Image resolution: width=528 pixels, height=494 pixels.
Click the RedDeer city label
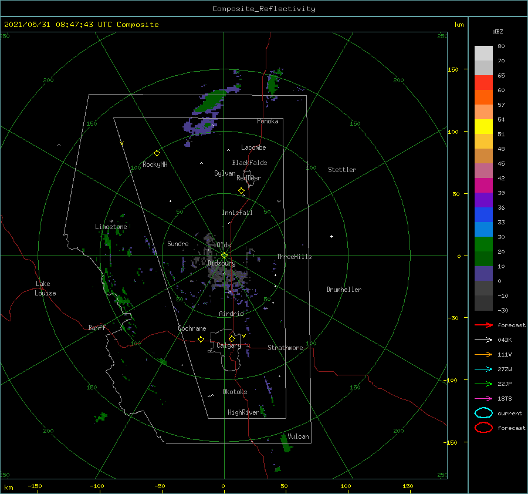(x=249, y=178)
